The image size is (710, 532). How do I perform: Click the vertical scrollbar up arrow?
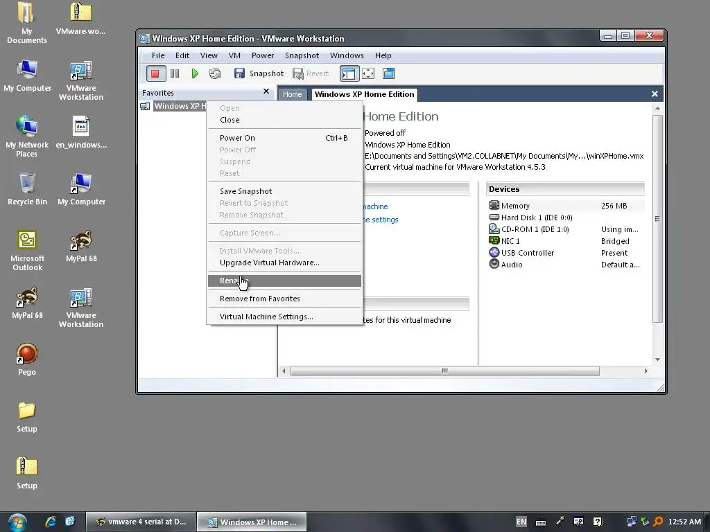[657, 109]
